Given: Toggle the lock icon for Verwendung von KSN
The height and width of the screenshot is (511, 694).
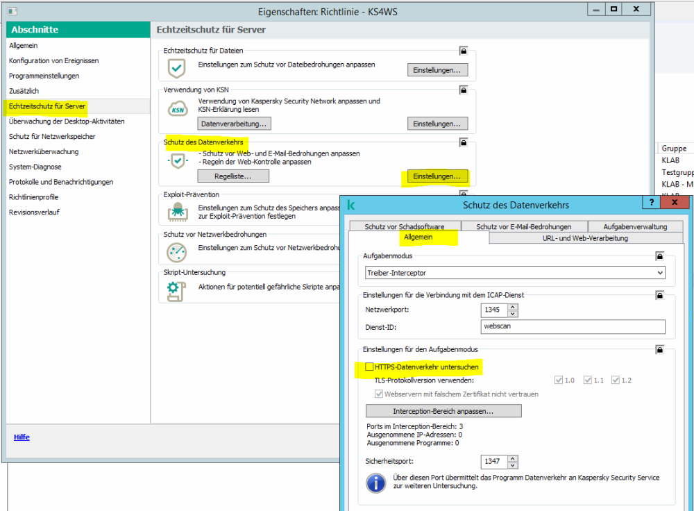Looking at the screenshot, I should click(x=463, y=90).
